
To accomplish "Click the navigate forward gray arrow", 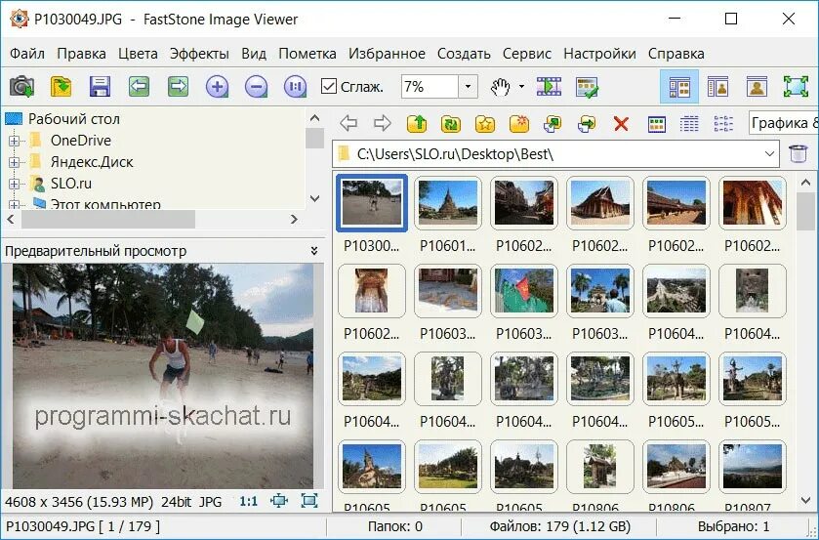I will click(x=383, y=123).
